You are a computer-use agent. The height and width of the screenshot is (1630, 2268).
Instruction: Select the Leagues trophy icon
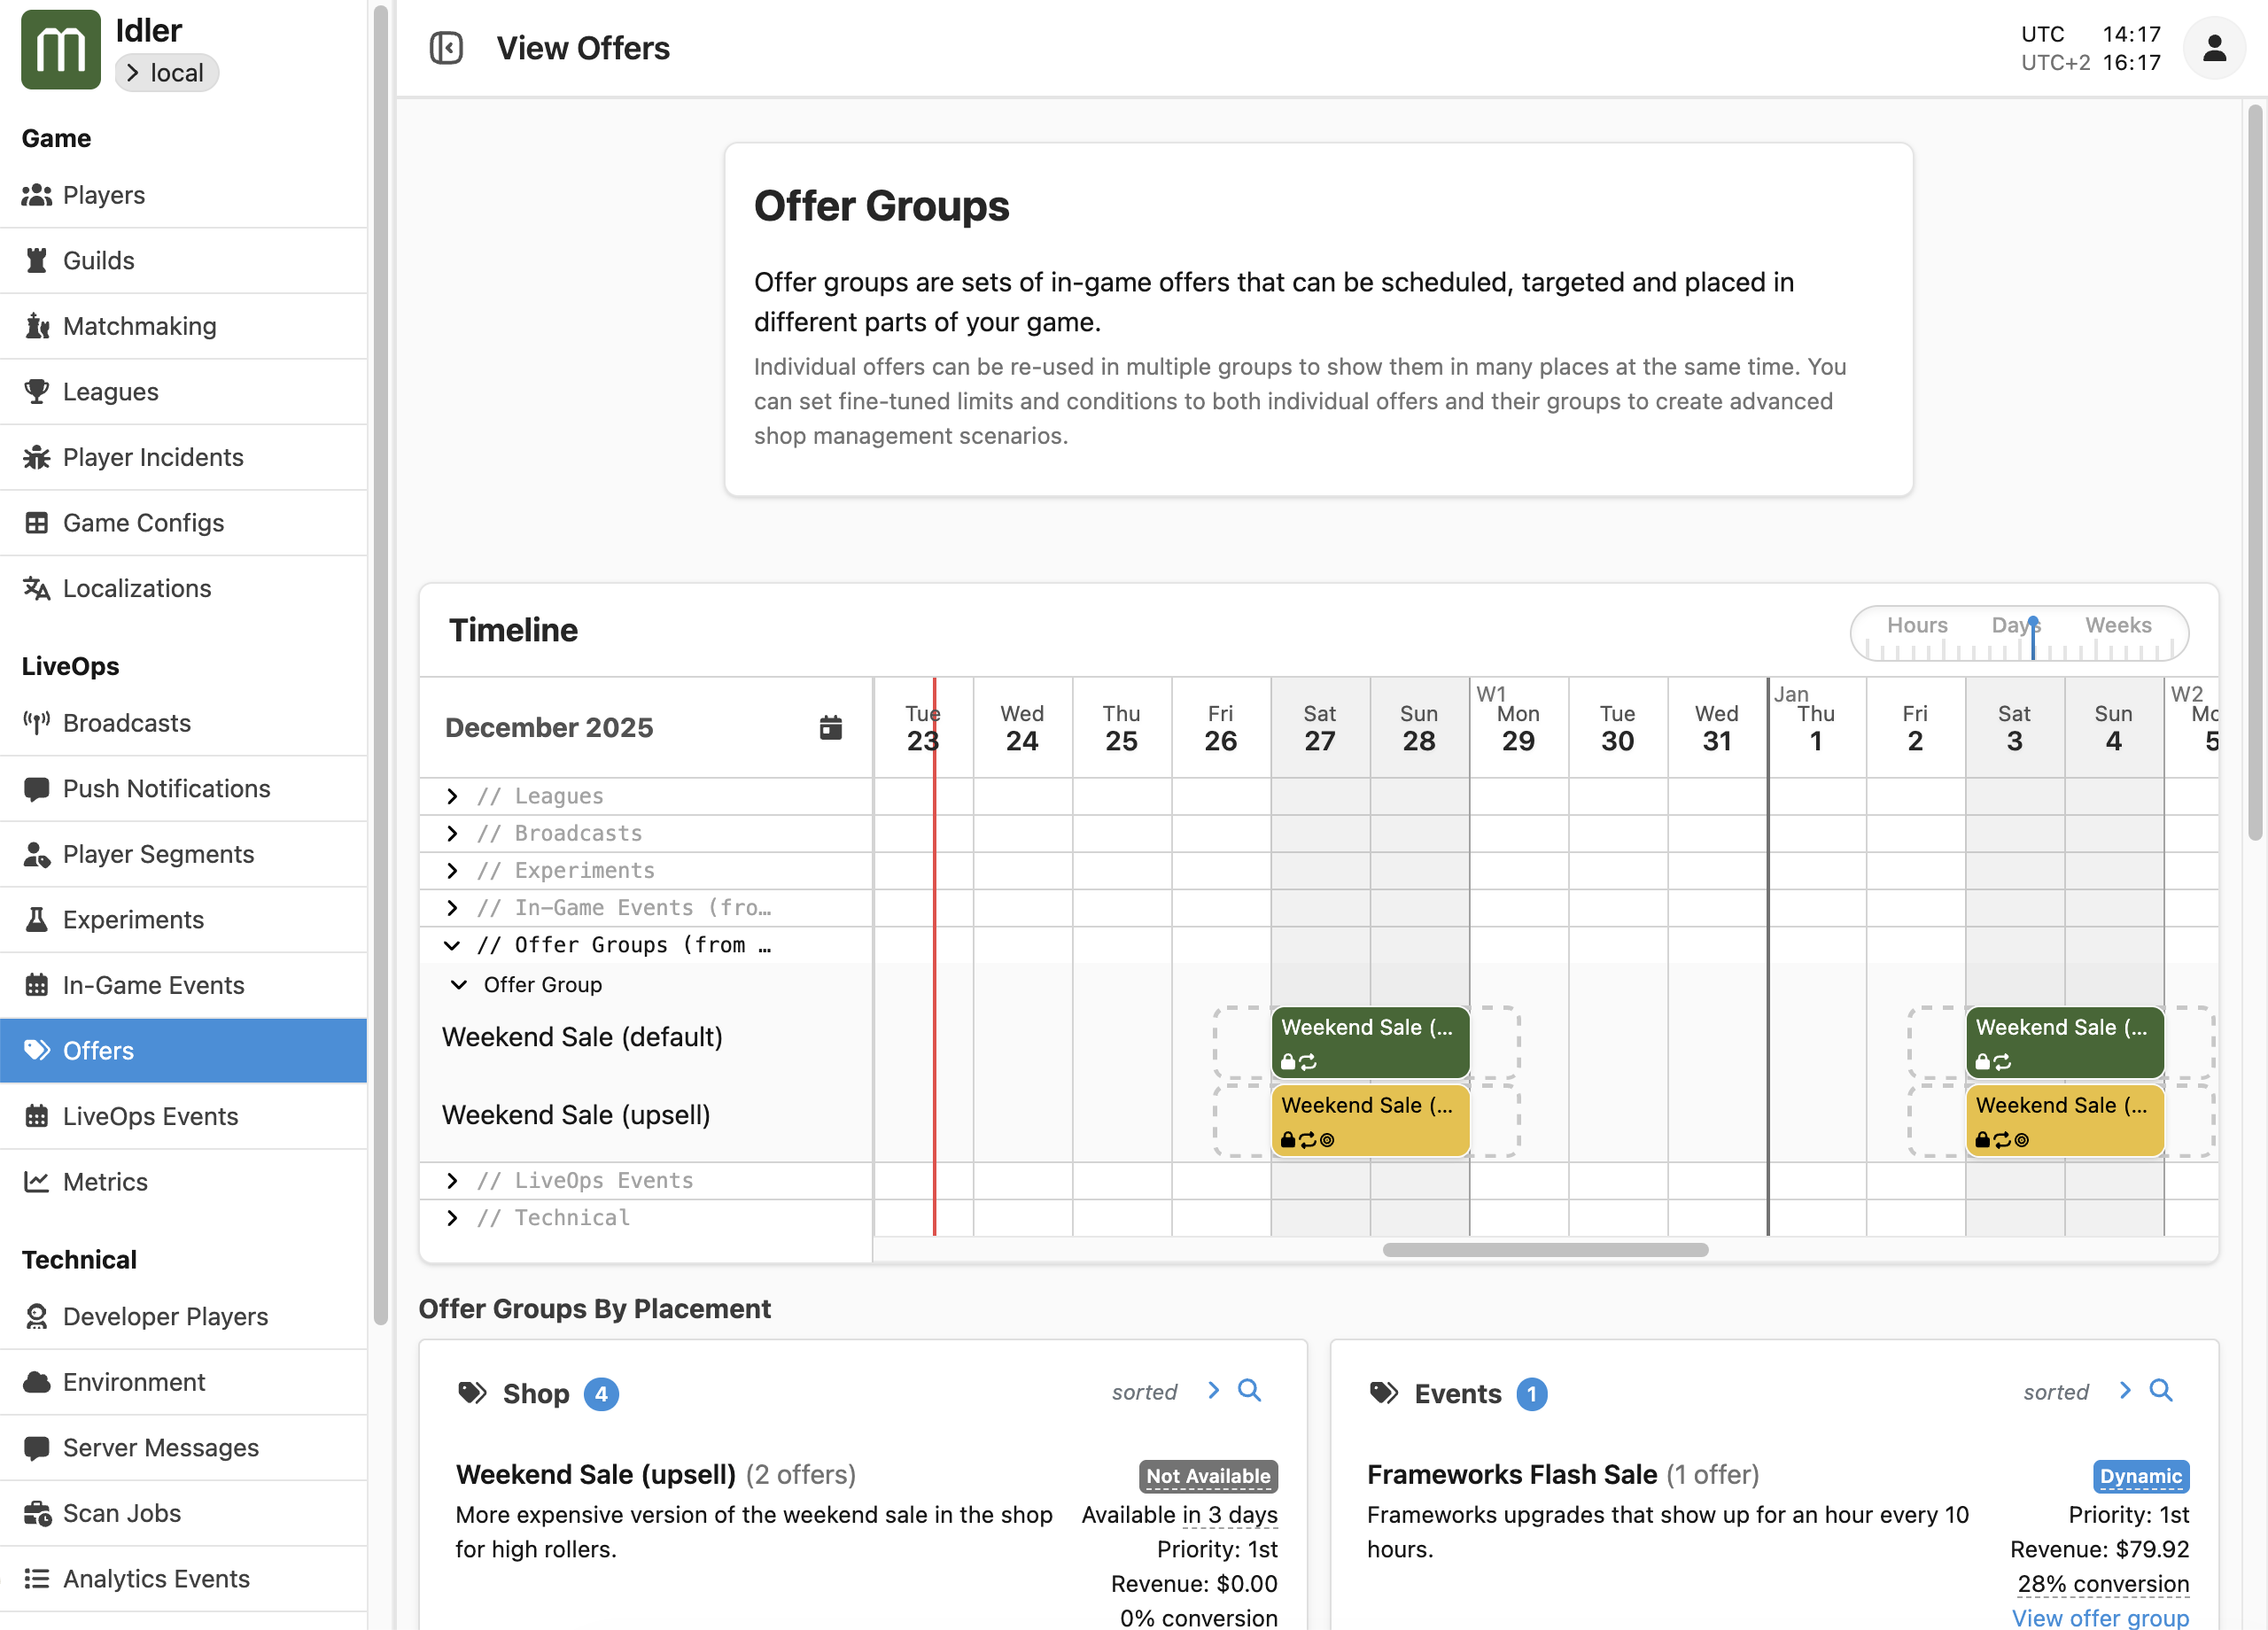[36, 391]
